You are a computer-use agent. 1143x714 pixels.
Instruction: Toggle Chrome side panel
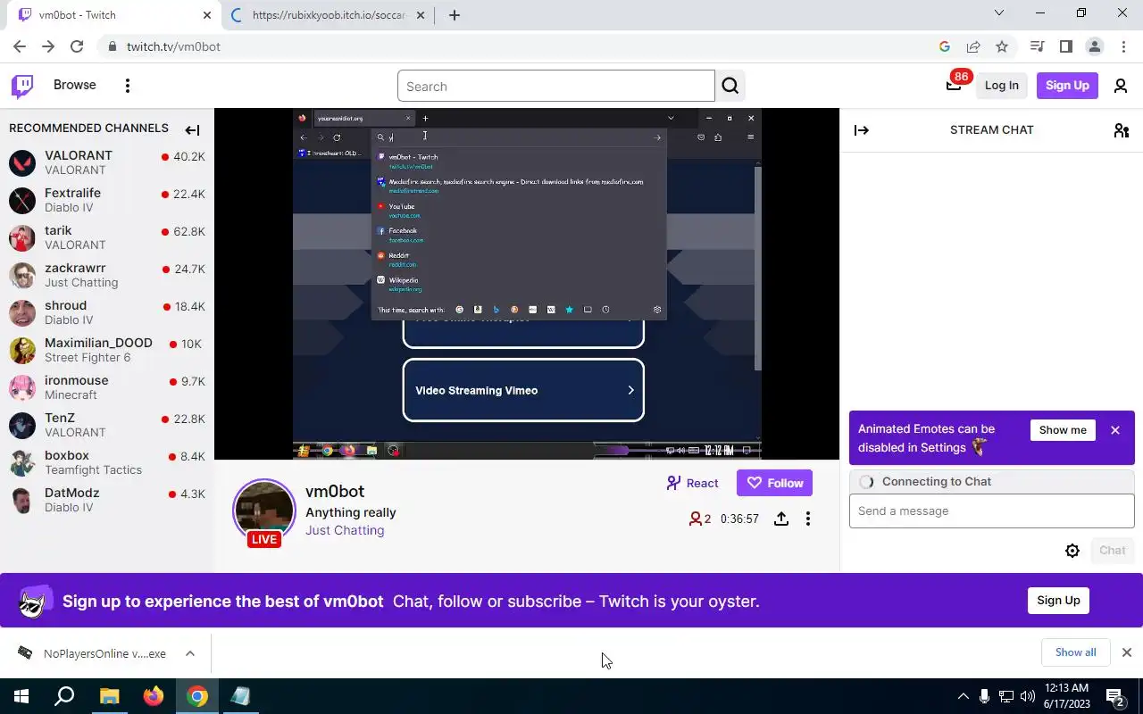[1065, 46]
